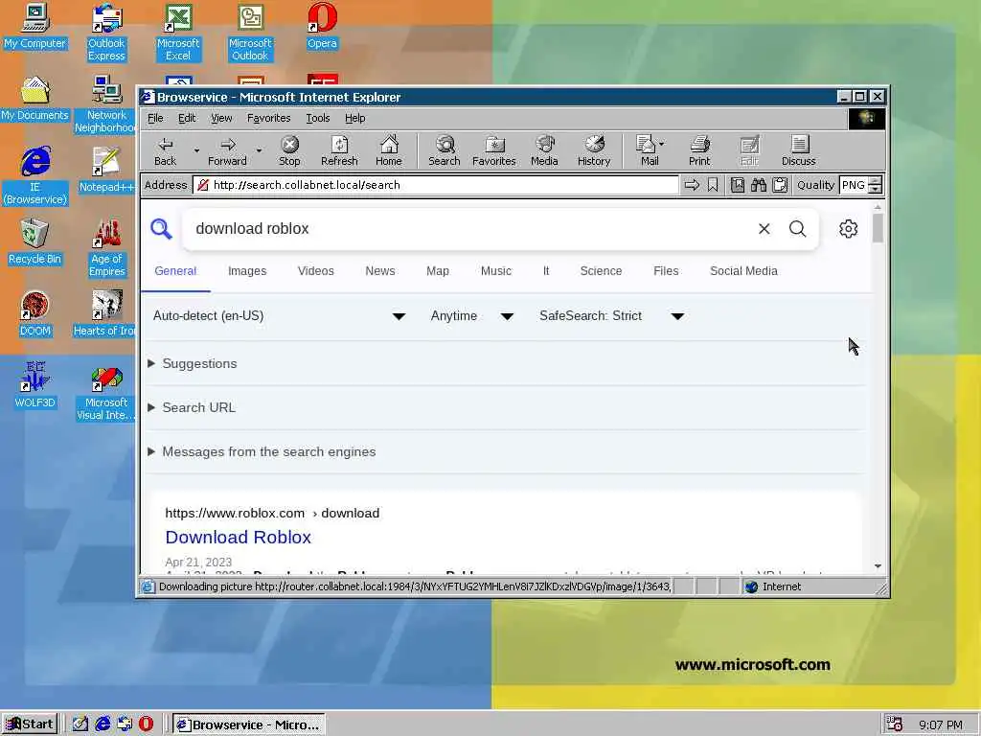
Task: Click Browservice taskbar window button
Action: click(x=249, y=724)
